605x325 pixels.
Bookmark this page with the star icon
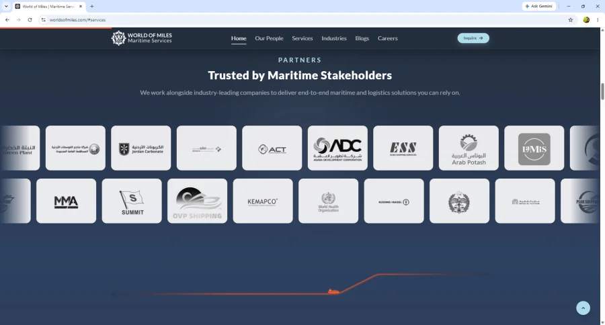(x=571, y=19)
